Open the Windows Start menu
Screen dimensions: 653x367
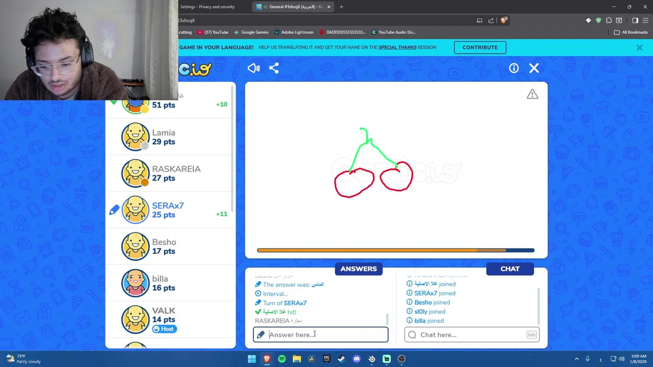pyautogui.click(x=252, y=359)
